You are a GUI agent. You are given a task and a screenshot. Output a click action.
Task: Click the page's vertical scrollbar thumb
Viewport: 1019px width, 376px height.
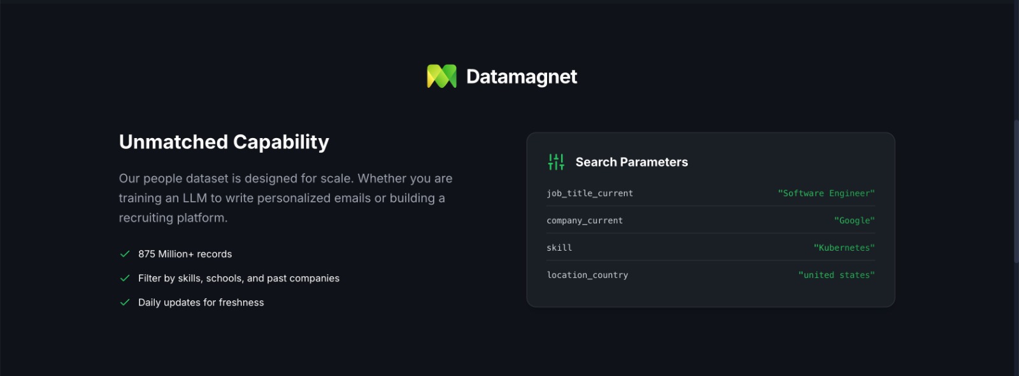pos(1016,191)
